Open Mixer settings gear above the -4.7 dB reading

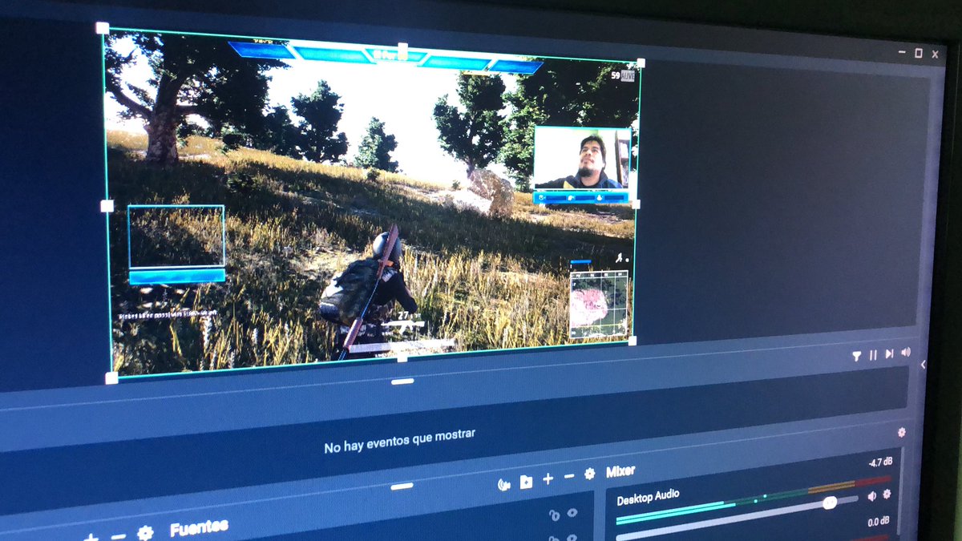pyautogui.click(x=902, y=432)
